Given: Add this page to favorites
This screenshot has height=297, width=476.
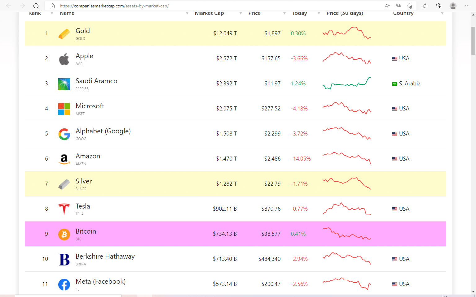Looking at the screenshot, I should click(410, 6).
